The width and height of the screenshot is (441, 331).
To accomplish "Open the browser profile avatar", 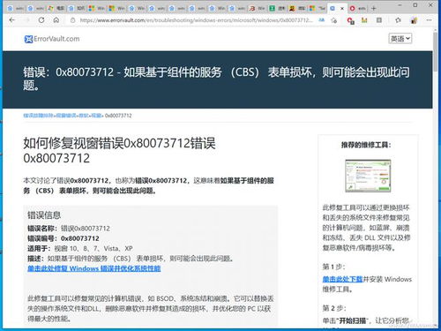I will coord(414,20).
